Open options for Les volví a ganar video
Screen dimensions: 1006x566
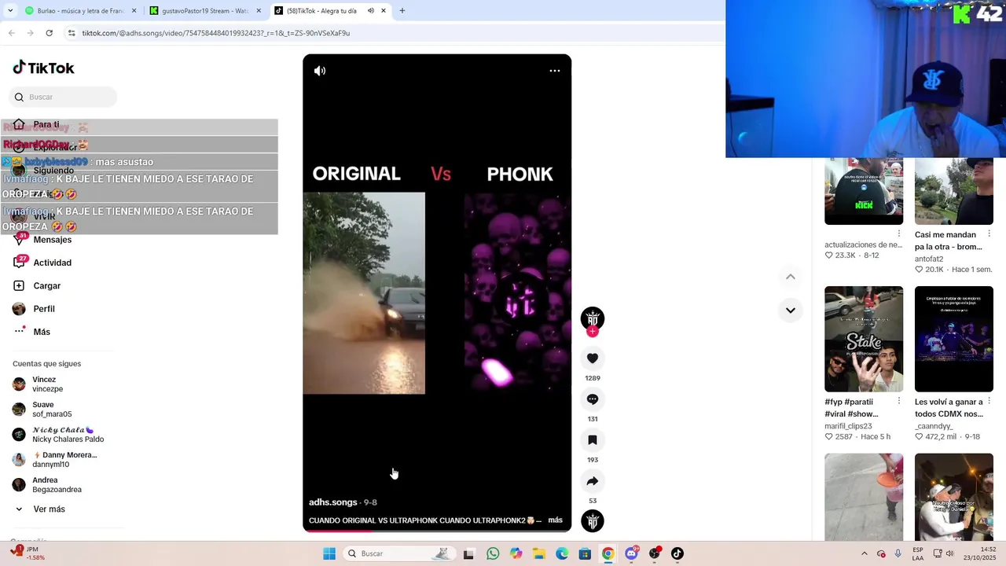pos(989,402)
